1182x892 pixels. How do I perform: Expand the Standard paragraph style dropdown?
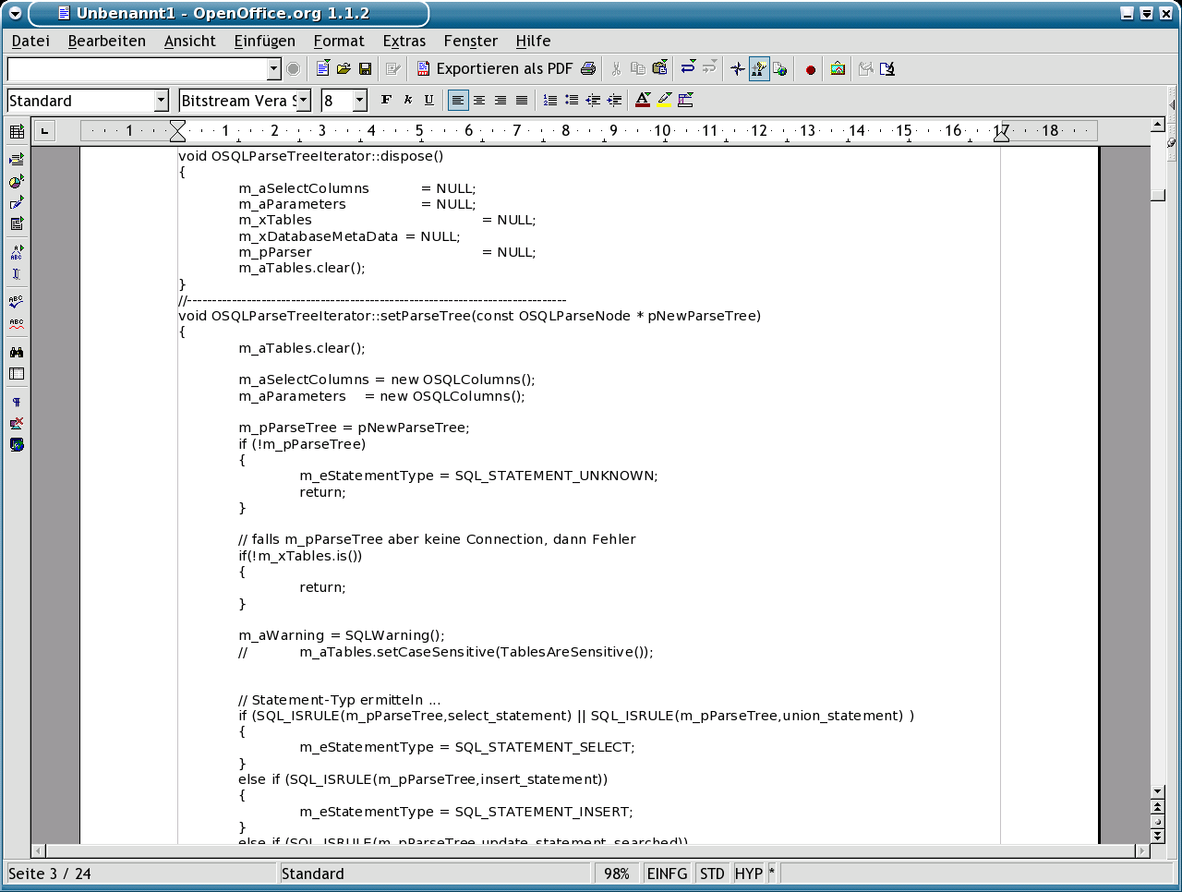(161, 101)
